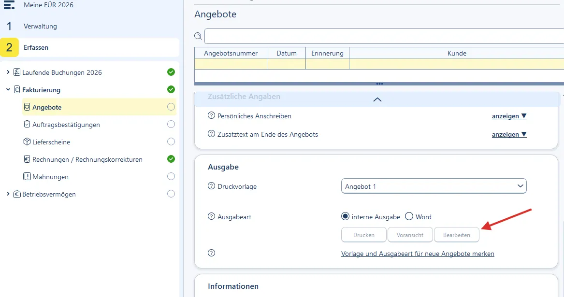Open the hamburger menu icon next to Meine EÜR 2026

tap(9, 5)
